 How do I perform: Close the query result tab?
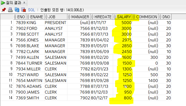[x=24, y=3]
